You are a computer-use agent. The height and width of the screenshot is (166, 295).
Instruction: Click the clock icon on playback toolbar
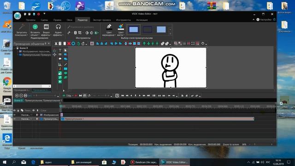click(117, 95)
